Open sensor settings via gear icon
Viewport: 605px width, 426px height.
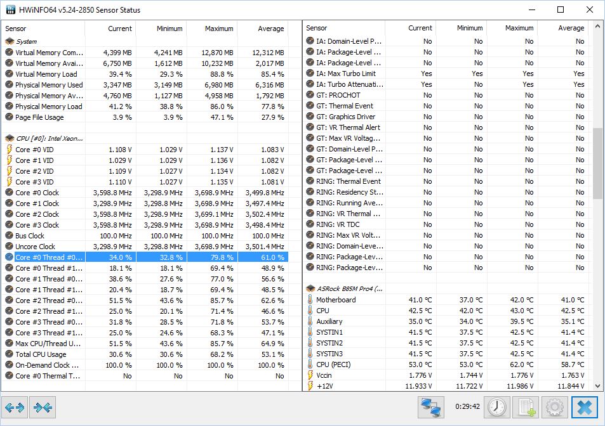[x=554, y=407]
